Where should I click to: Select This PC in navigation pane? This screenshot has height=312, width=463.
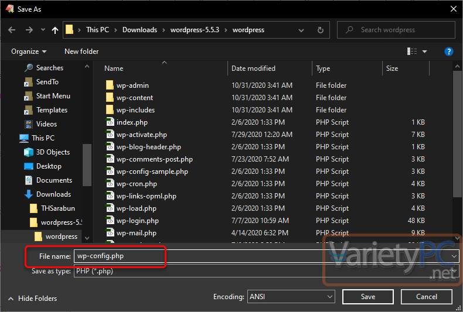coord(43,138)
